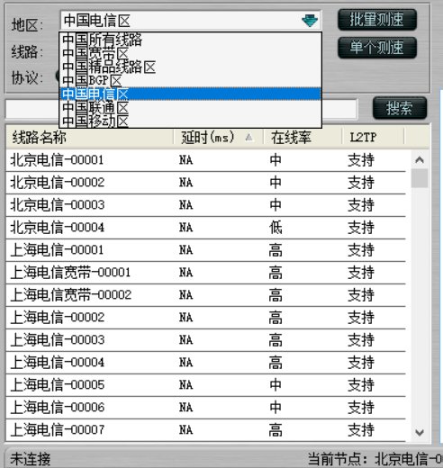Image resolution: width=443 pixels, height=468 pixels.
Task: Click the 未连接 status text
Action: coord(31,459)
